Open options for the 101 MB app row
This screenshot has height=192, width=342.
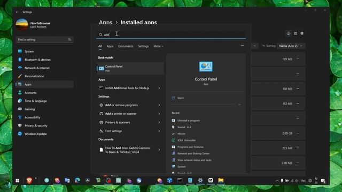coord(298,59)
